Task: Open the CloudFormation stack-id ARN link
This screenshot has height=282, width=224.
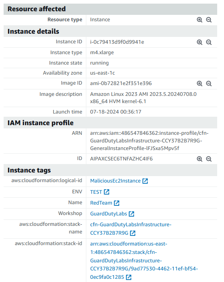Action: (x=144, y=260)
